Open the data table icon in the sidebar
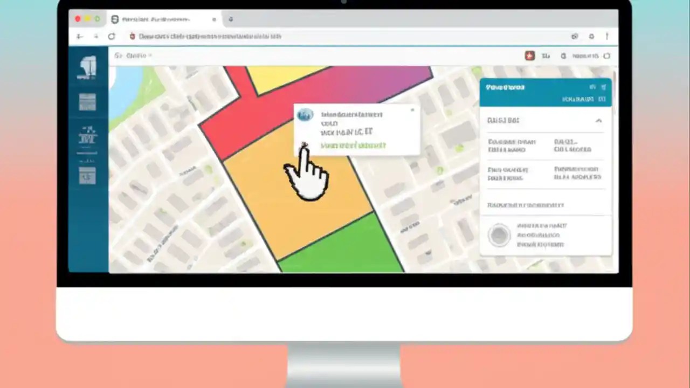The height and width of the screenshot is (388, 690). [87, 102]
